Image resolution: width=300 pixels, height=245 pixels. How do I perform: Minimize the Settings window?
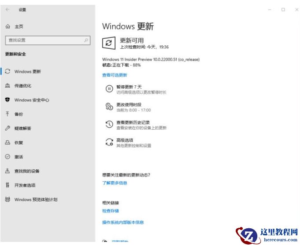point(270,10)
